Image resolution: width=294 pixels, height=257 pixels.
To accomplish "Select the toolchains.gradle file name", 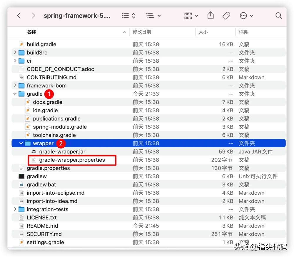I will coord(54,135).
